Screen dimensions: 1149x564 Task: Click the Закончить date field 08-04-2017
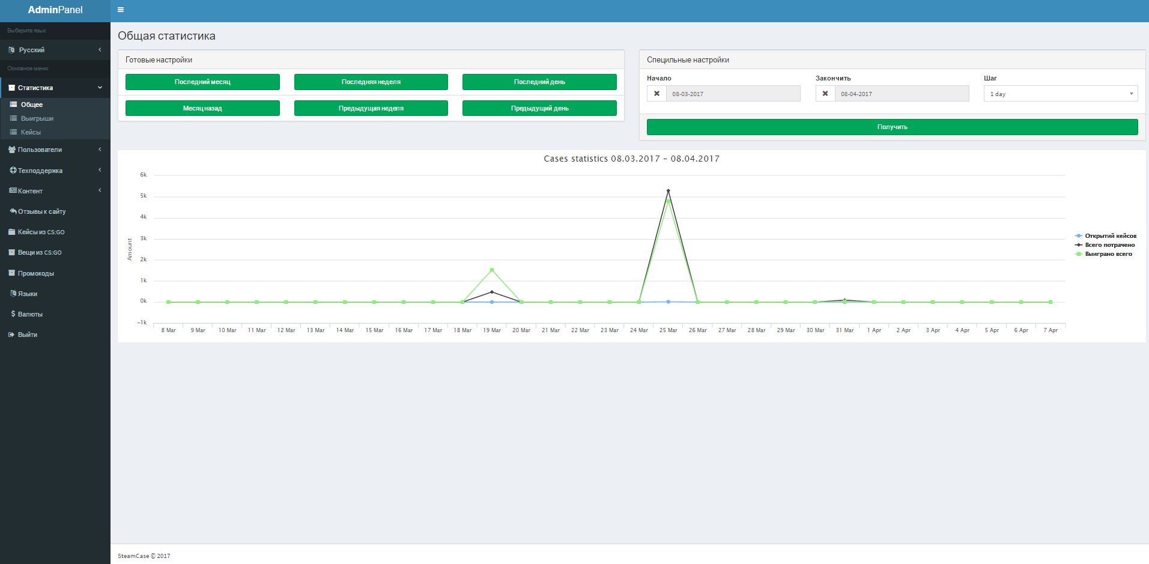[x=902, y=94]
